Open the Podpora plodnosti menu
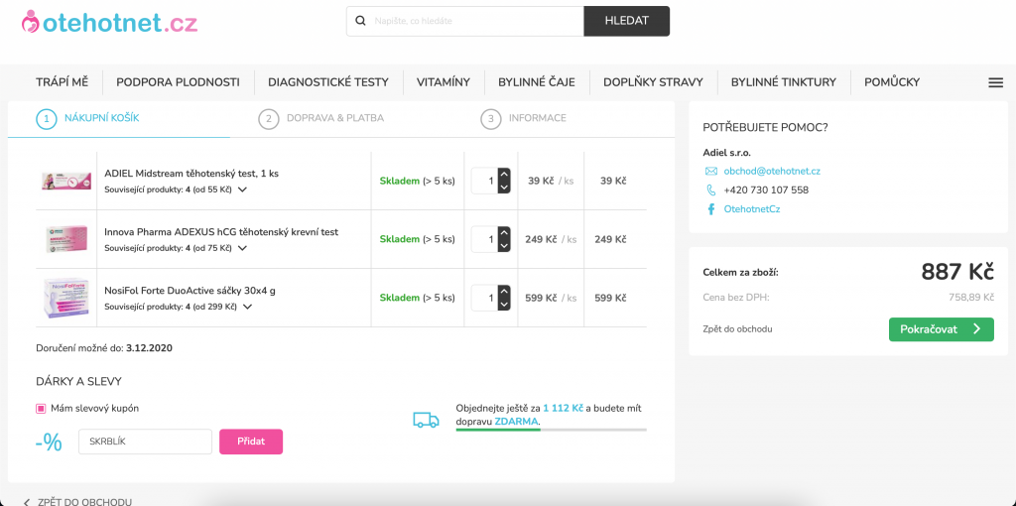Screen dimensions: 1016x506 [179, 82]
